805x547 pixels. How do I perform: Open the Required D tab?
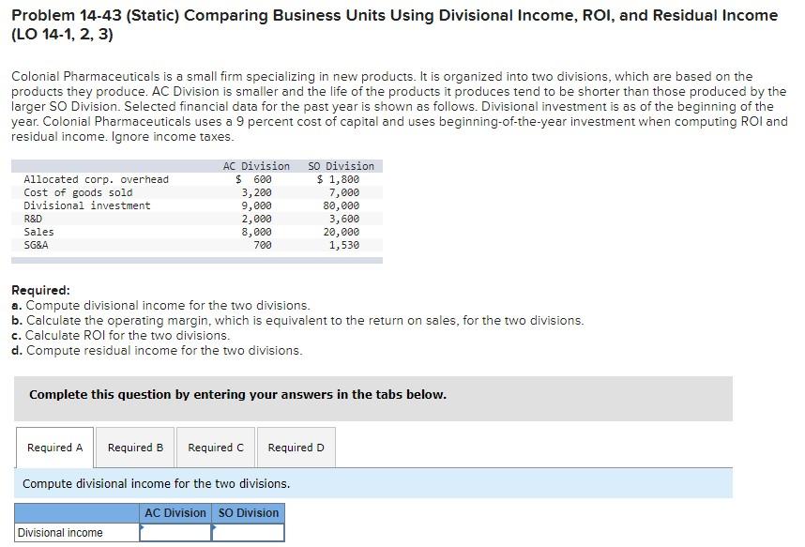pyautogui.click(x=296, y=448)
